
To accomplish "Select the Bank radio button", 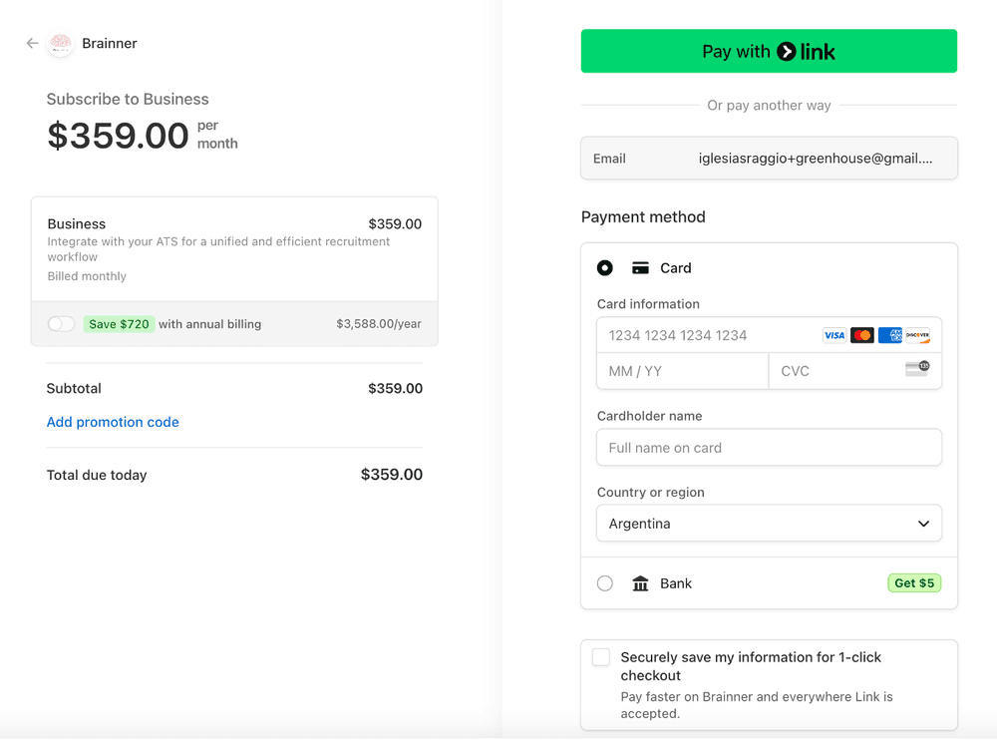I will point(605,583).
